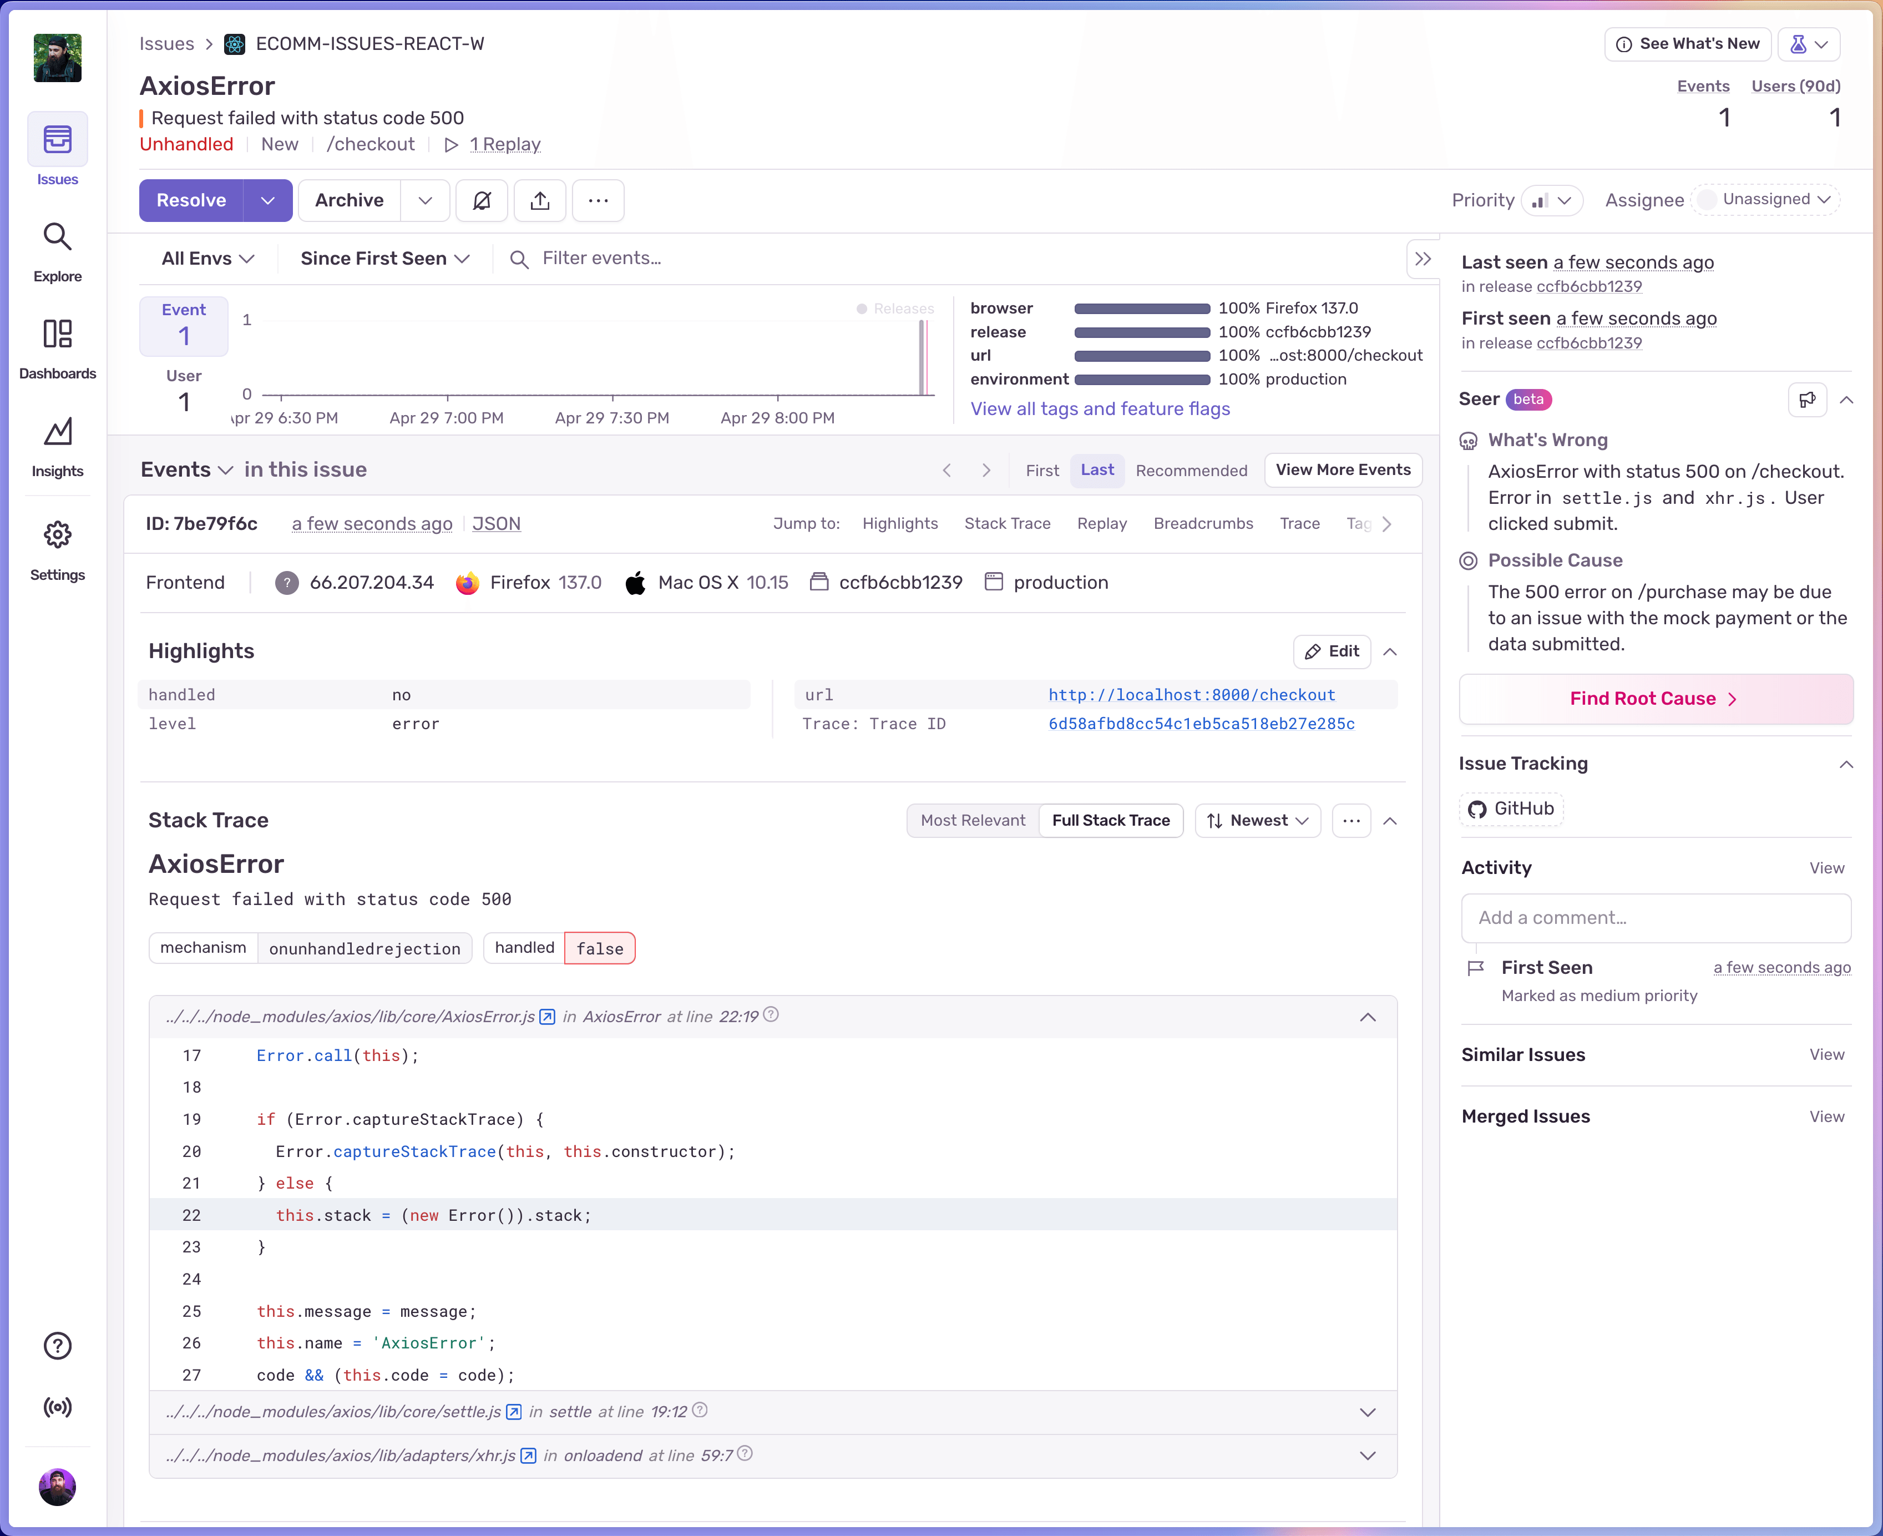1883x1536 pixels.
Task: Open settle.js source link icon
Action: pyautogui.click(x=514, y=1412)
